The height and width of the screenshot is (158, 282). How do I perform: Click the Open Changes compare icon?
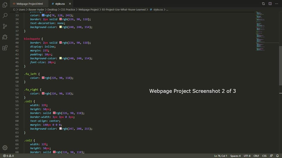tap(263, 4)
